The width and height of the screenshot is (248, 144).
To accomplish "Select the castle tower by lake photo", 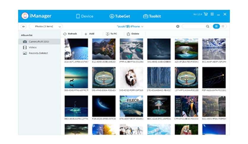I will pyautogui.click(x=214, y=106).
